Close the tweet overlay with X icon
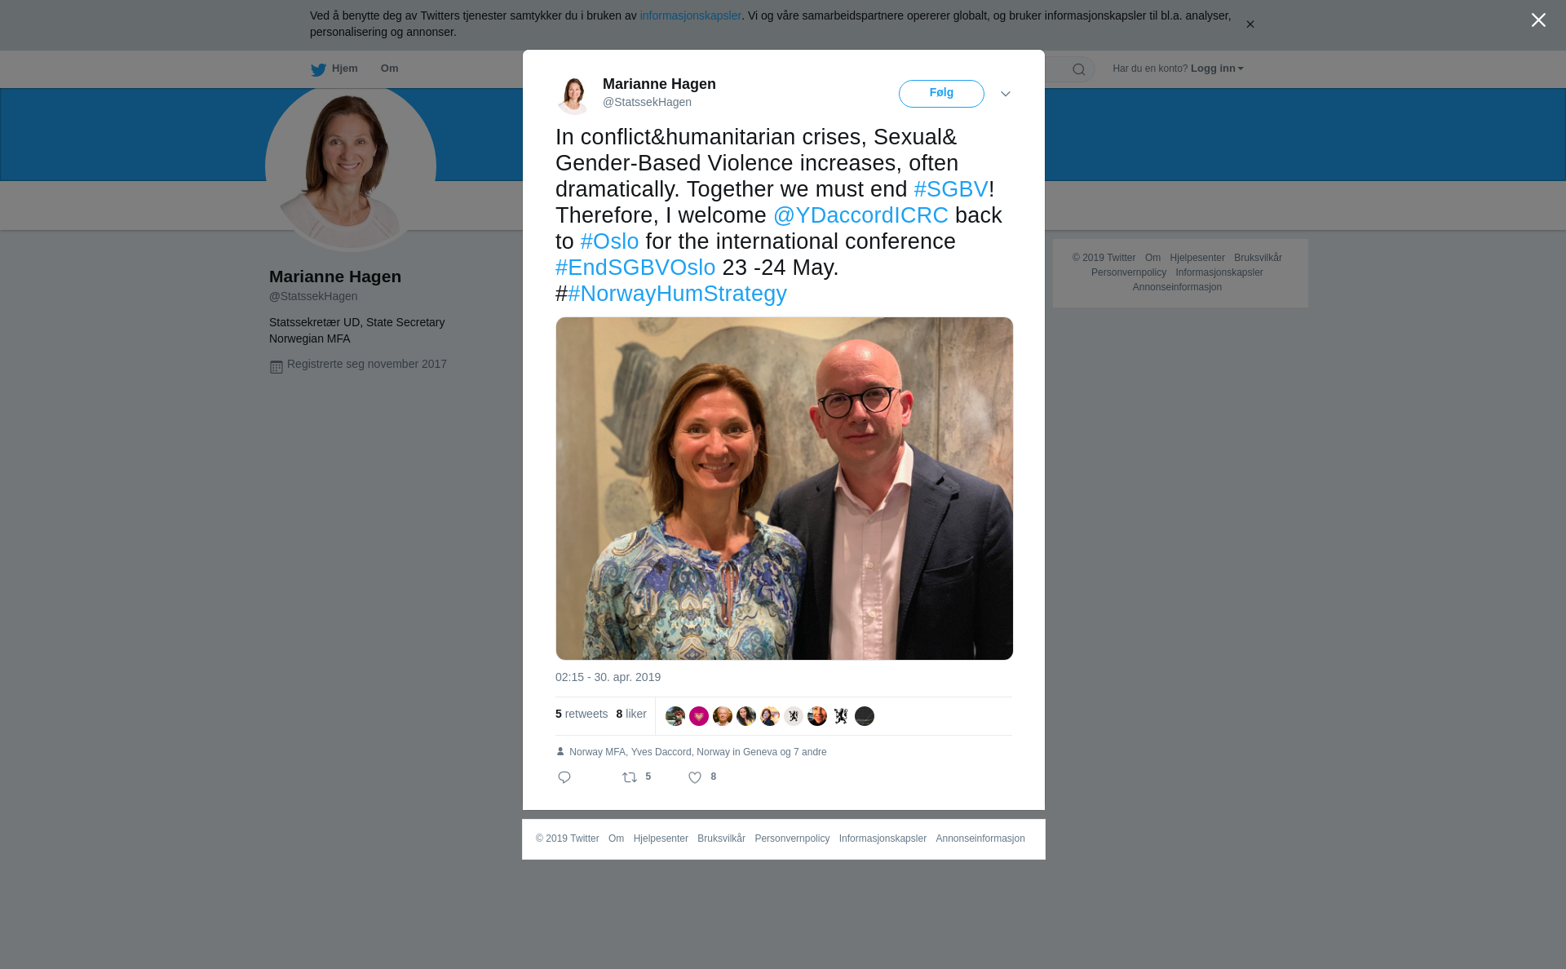 [x=1538, y=20]
